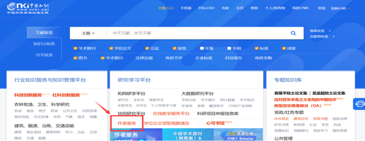365x141 pixels.
Task: Click the 政府采购 link
Action: [263, 58]
